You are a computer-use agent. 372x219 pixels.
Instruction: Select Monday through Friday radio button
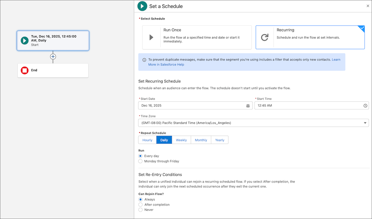[141, 161]
